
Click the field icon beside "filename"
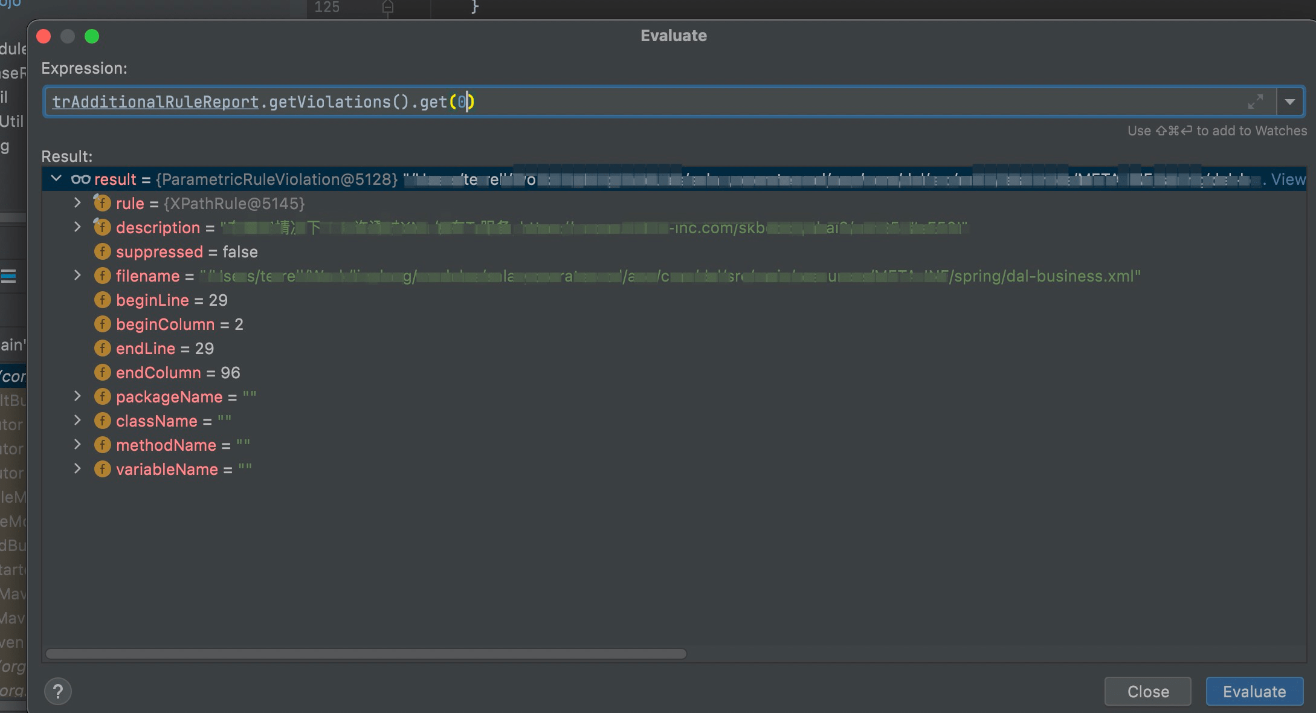(103, 276)
